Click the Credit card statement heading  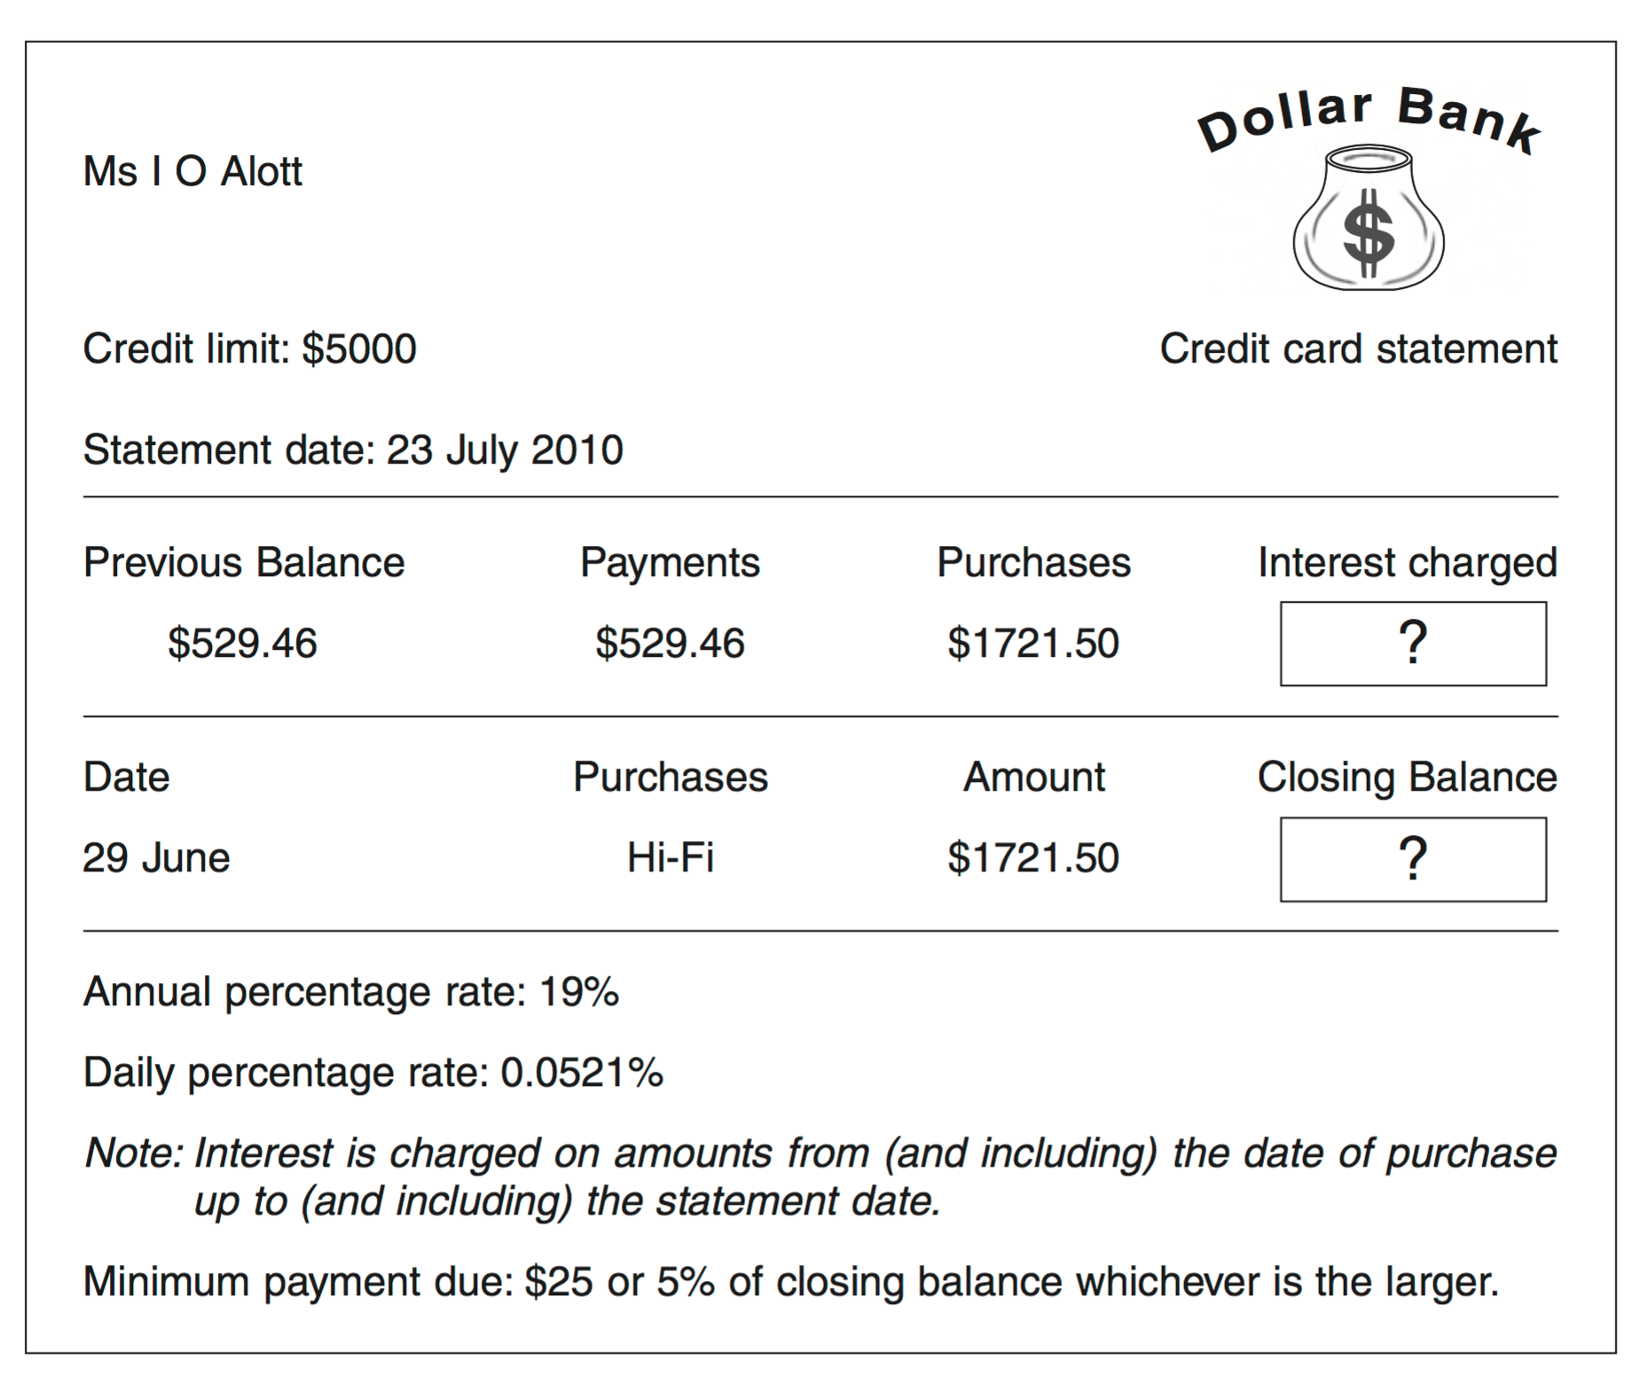(x=1358, y=348)
